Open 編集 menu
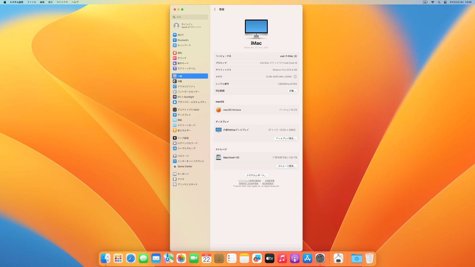Viewport: 475px width, 267px height. coord(42,2)
